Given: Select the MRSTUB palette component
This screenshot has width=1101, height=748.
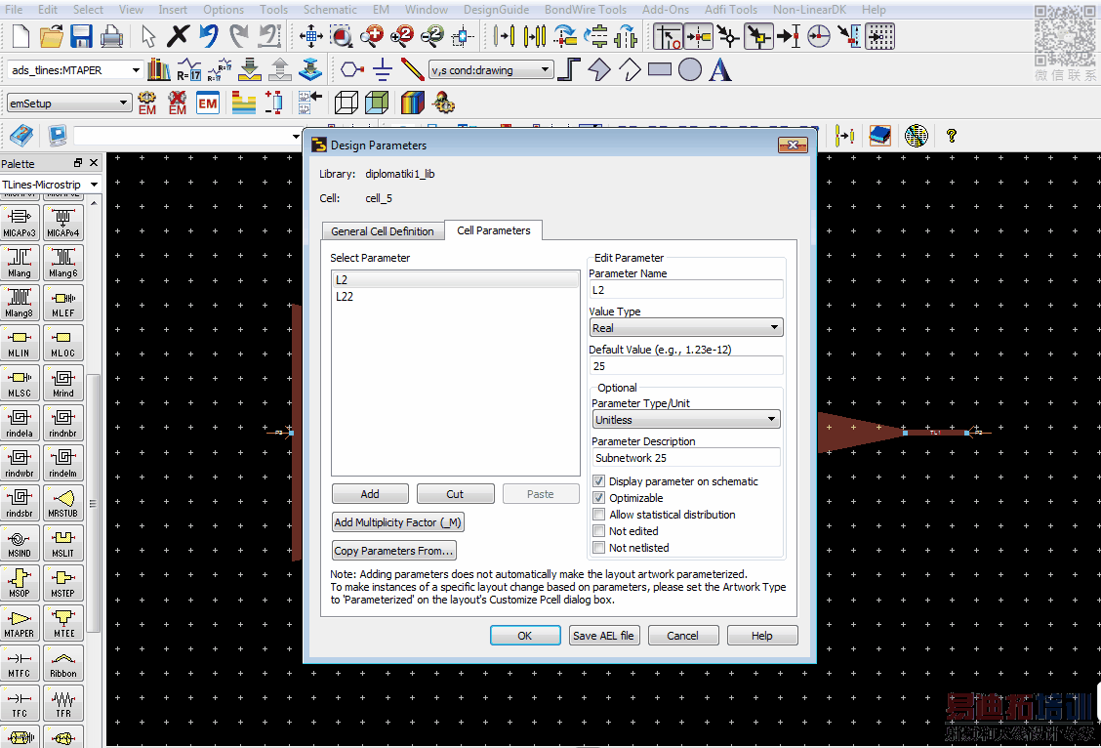Looking at the screenshot, I should click(63, 504).
